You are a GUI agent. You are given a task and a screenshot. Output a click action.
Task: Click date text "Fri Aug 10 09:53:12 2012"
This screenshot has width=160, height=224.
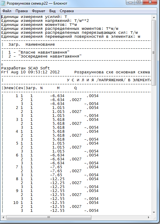point(30,72)
